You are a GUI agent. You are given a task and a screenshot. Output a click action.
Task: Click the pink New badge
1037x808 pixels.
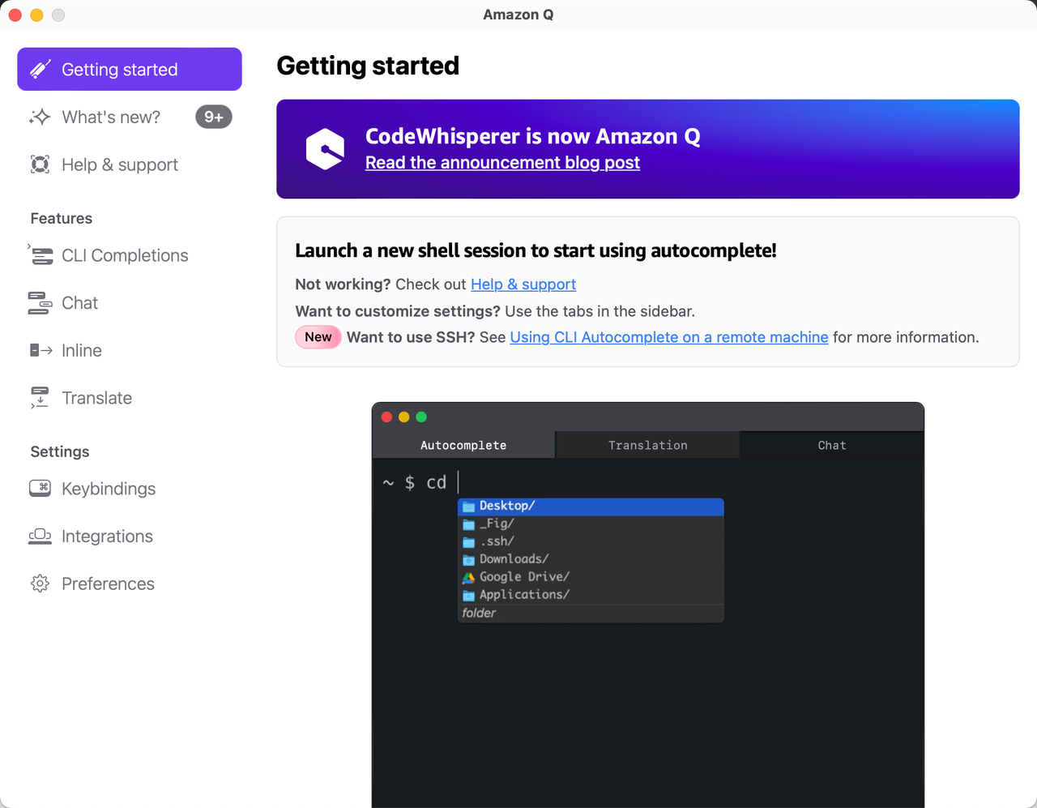318,337
